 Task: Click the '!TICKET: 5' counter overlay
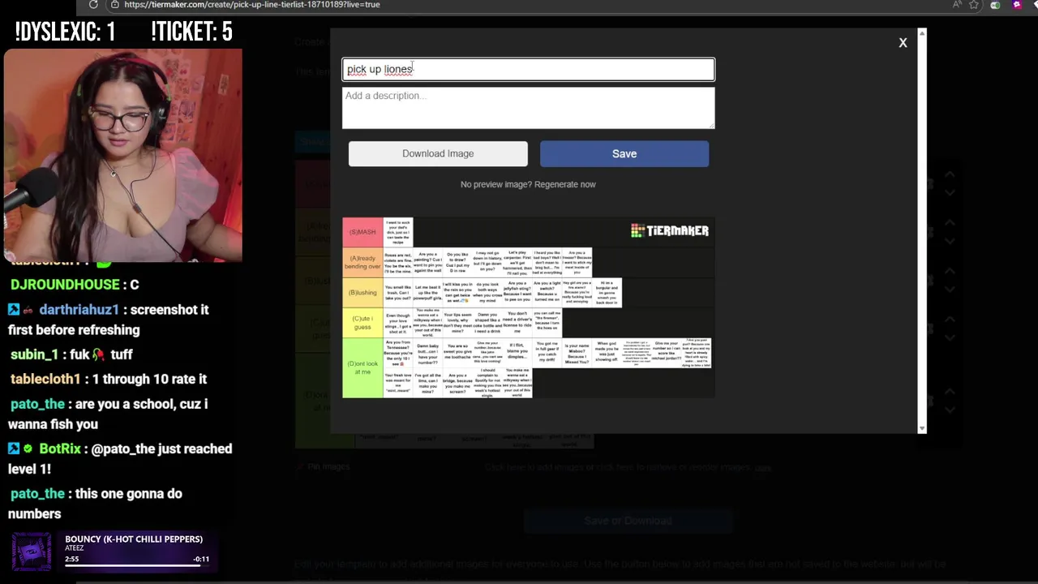click(192, 32)
